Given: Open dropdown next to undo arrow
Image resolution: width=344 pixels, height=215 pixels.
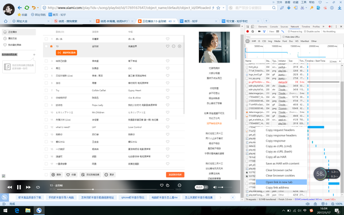Looking at the screenshot, I should pos(38,7).
